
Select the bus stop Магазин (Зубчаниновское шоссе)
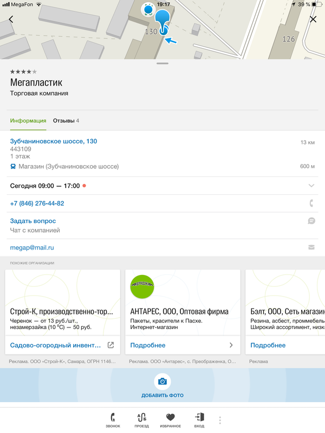[x=69, y=167]
